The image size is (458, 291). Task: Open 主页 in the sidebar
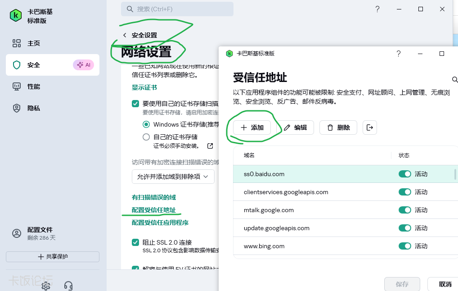click(x=53, y=43)
